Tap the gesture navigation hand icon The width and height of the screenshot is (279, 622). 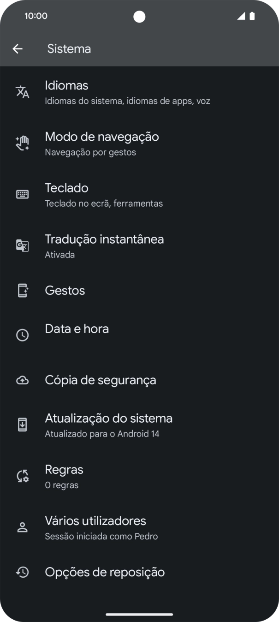pos(22,143)
